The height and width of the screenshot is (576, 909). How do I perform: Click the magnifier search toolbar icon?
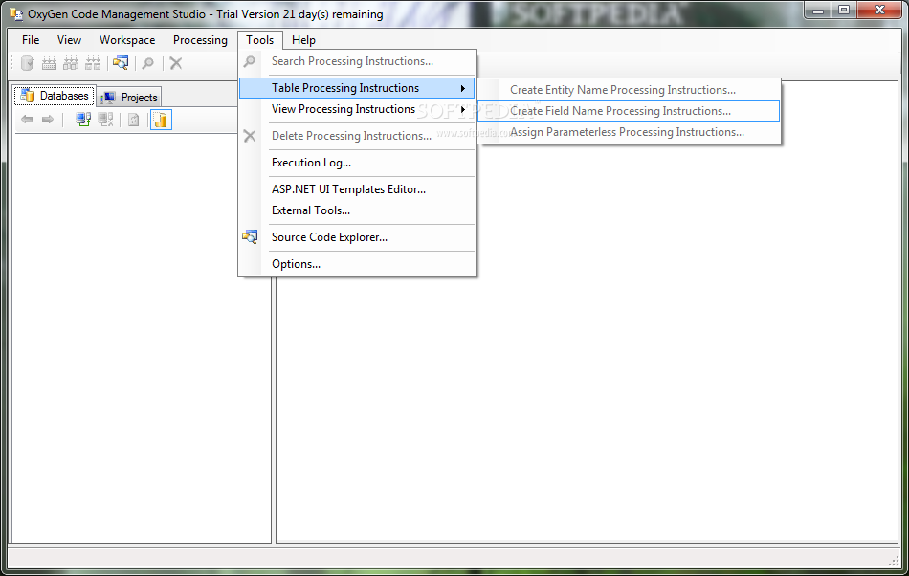click(148, 63)
